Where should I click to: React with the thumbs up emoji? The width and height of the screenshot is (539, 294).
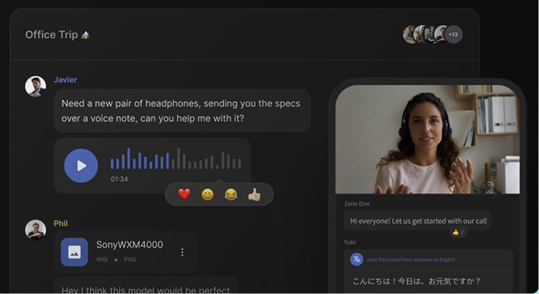coord(254,195)
